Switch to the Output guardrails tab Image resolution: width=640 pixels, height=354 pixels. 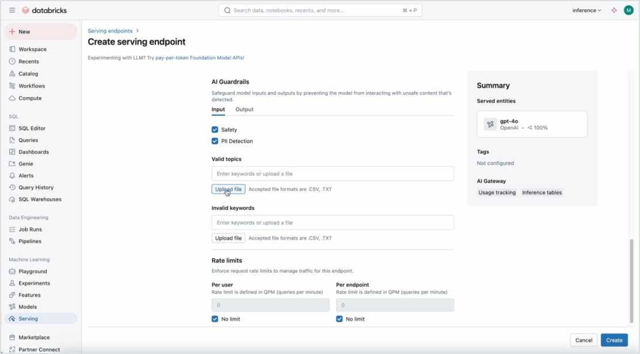[x=244, y=110]
